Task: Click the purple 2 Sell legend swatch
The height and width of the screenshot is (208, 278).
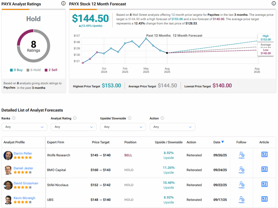Action: [46, 70]
